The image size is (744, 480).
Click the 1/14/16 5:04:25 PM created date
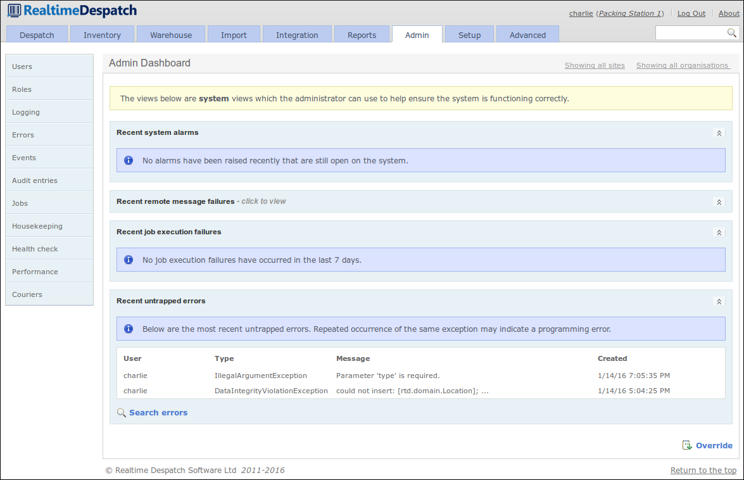(x=633, y=391)
